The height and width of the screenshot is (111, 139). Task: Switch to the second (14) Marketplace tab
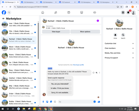48,2
